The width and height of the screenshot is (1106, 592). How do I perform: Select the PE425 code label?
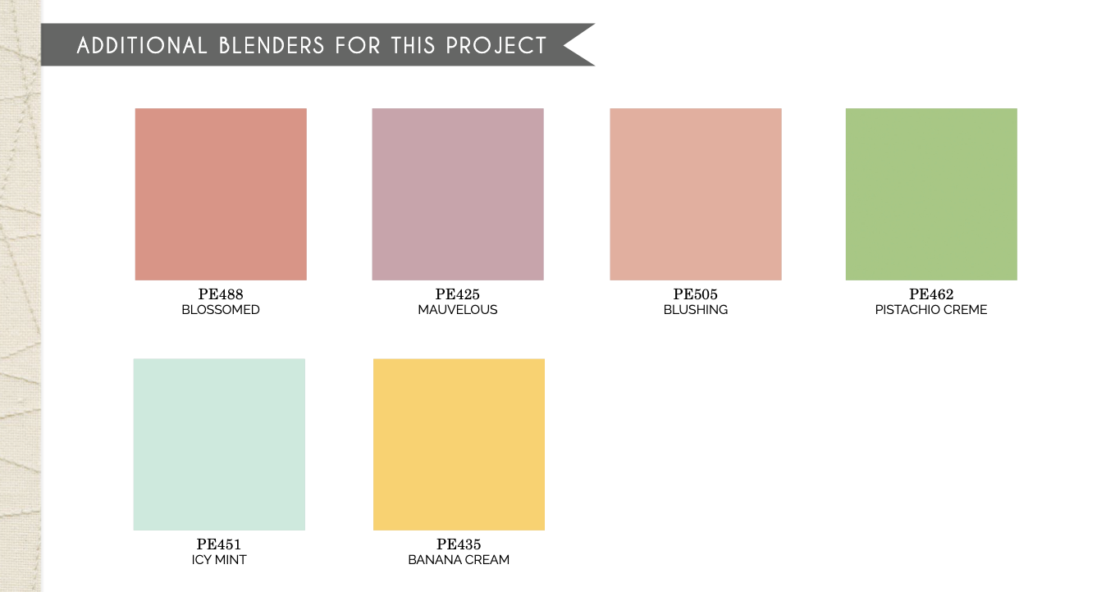click(458, 294)
